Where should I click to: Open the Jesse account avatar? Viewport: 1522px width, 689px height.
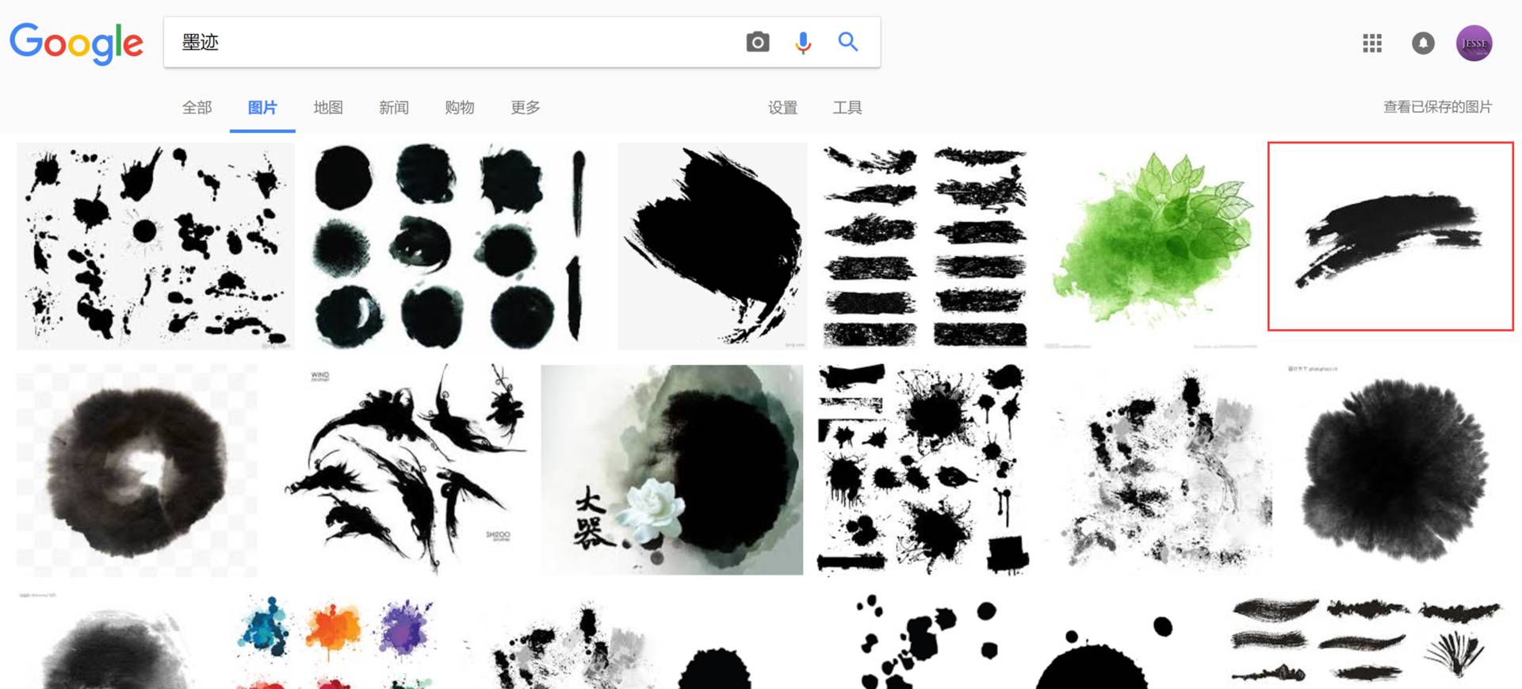tap(1474, 43)
